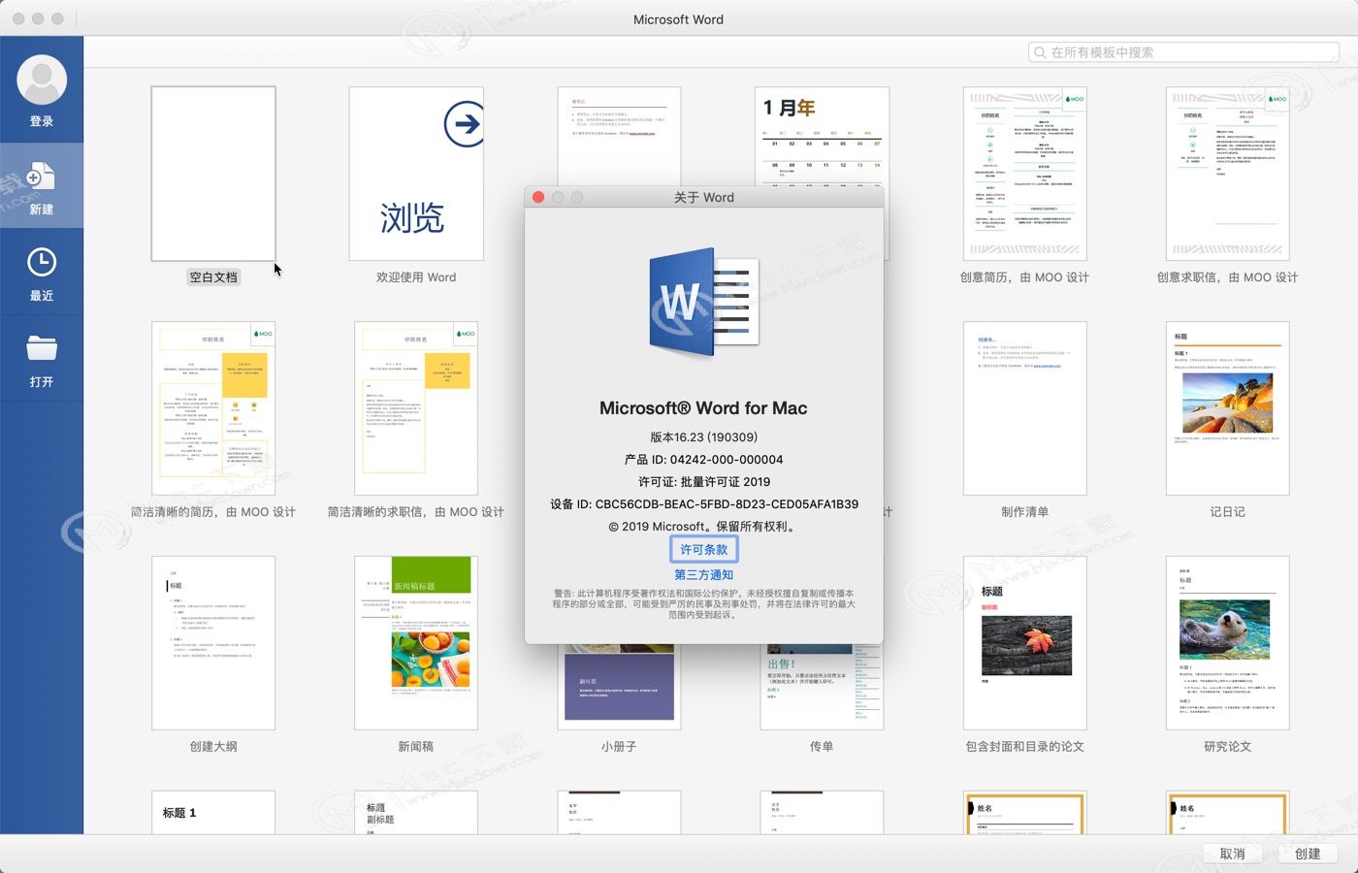
Task: Click the 欢迎使用 Word label
Action: point(416,277)
